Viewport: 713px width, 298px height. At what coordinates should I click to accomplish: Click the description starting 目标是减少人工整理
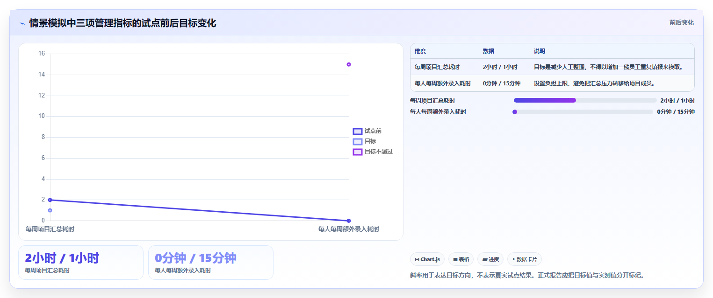(x=609, y=67)
